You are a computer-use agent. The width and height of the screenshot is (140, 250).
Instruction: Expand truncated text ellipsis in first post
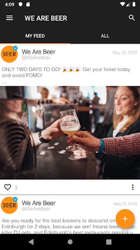[4, 82]
